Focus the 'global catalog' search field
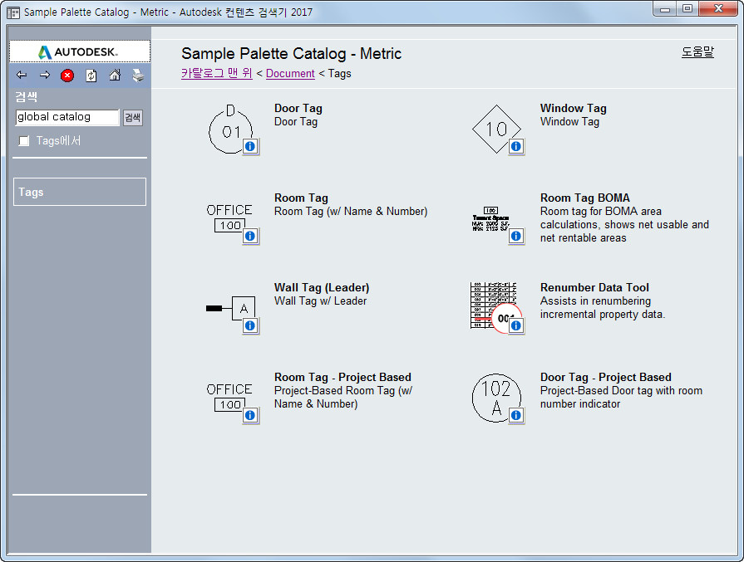The width and height of the screenshot is (744, 562). point(67,117)
